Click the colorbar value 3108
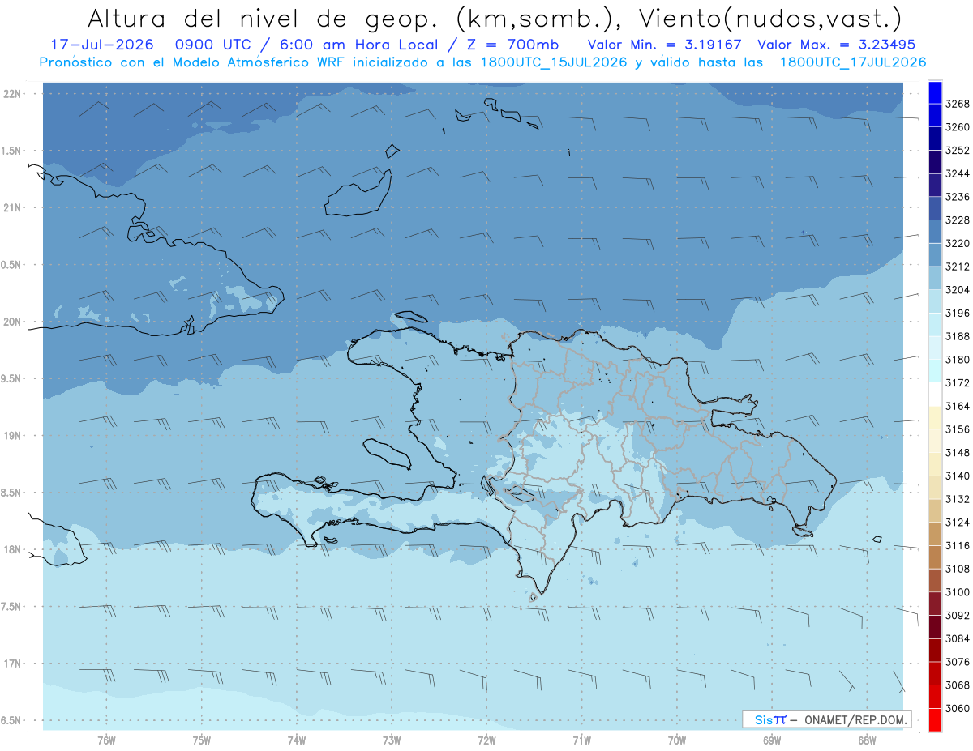Image resolution: width=973 pixels, height=751 pixels. pos(958,569)
